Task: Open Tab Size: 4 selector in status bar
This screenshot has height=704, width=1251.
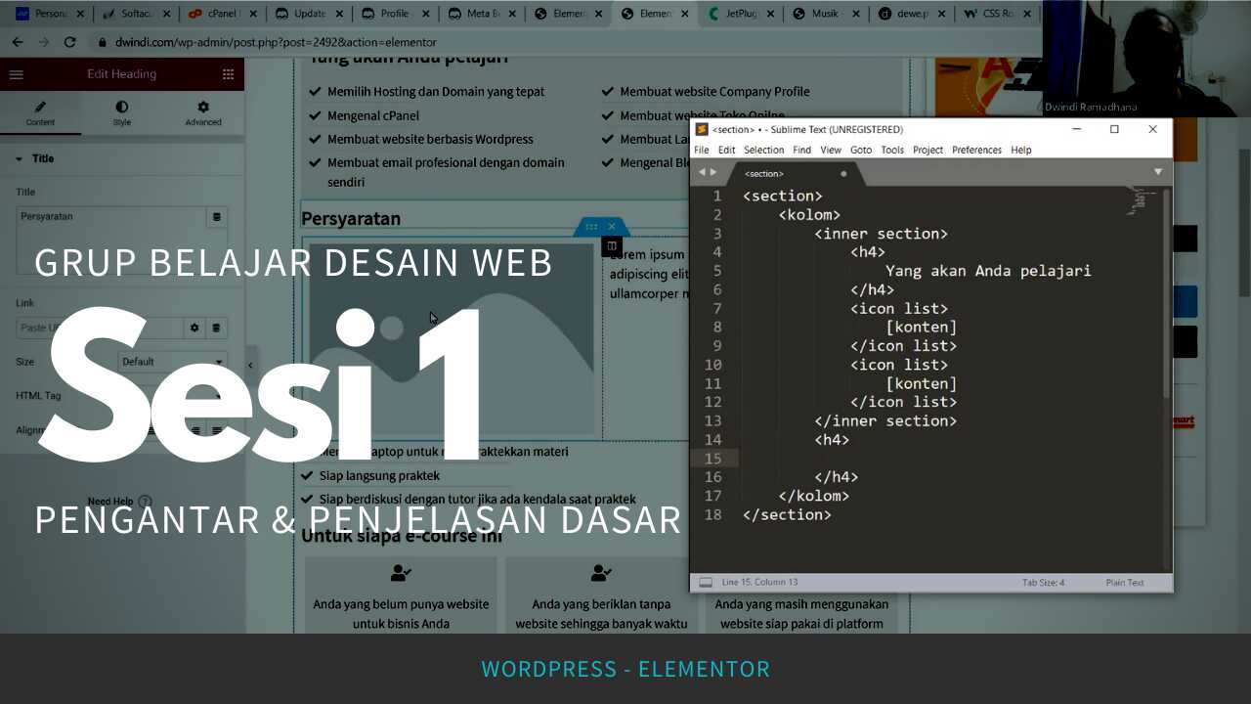Action: (x=1043, y=583)
